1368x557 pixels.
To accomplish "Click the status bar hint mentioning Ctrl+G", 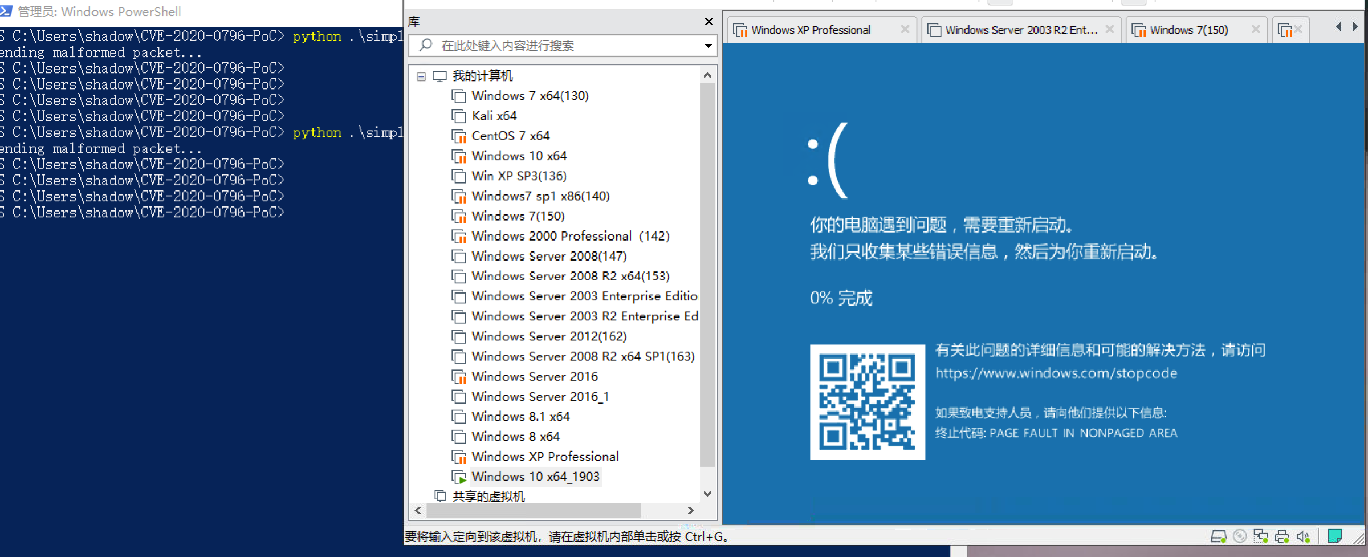I will pos(566,536).
